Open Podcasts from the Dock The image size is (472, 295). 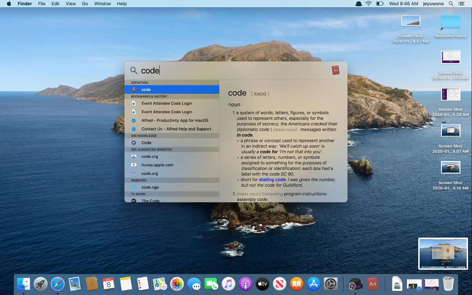[245, 284]
